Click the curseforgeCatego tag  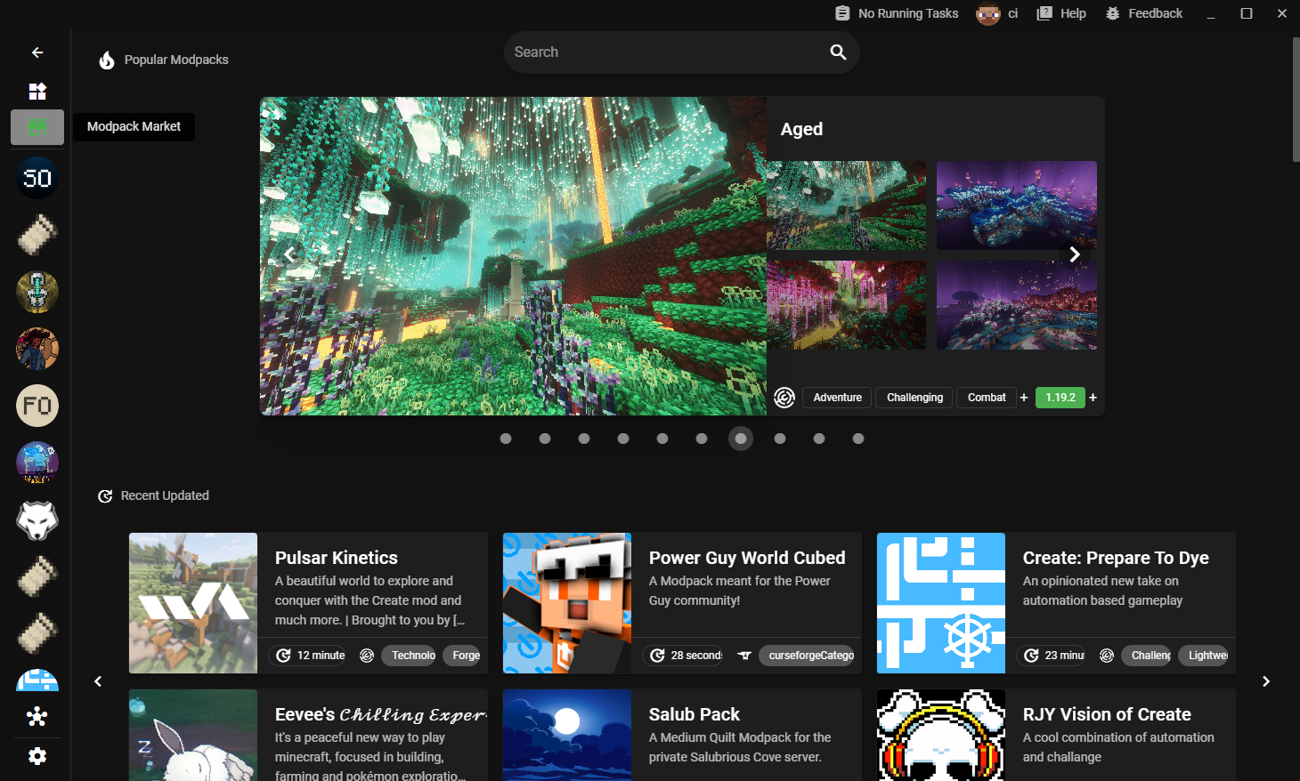[x=808, y=656]
